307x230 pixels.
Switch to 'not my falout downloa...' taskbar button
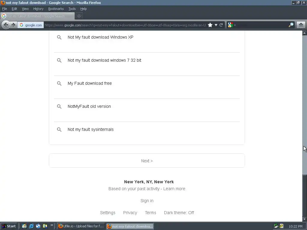[x=130, y=226]
